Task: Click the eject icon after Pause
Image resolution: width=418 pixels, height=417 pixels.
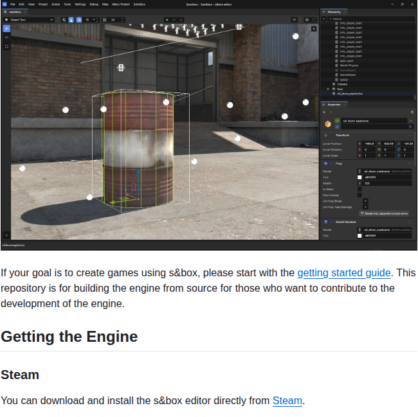Action: coord(181,20)
